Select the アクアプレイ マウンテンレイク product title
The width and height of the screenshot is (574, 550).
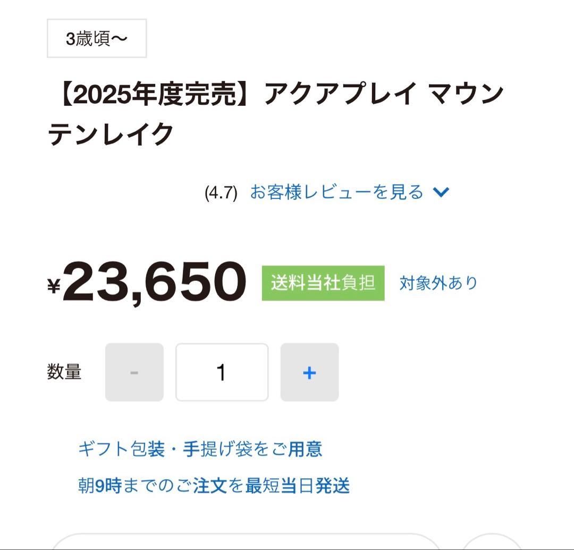pyautogui.click(x=276, y=112)
